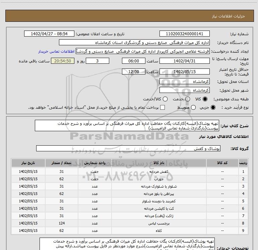Click the شرح کلی نیاز description box

[127, 126]
